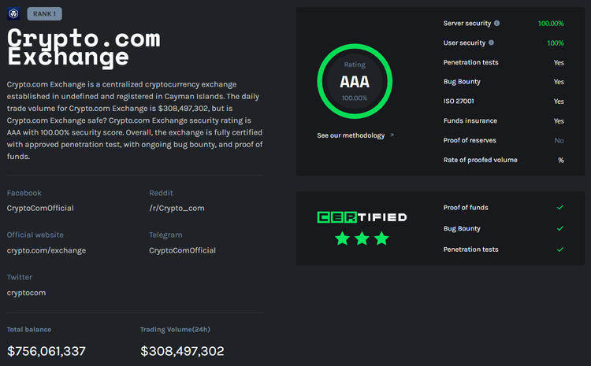591x366 pixels.
Task: Click the middle green certification star
Action: (x=362, y=238)
